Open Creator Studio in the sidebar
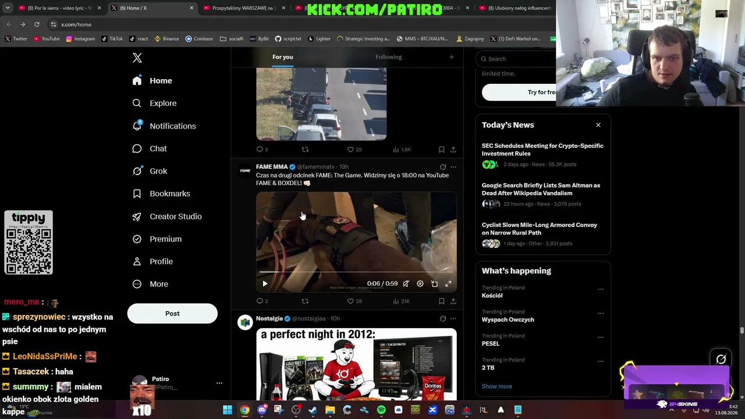The height and width of the screenshot is (419, 745). [x=168, y=216]
